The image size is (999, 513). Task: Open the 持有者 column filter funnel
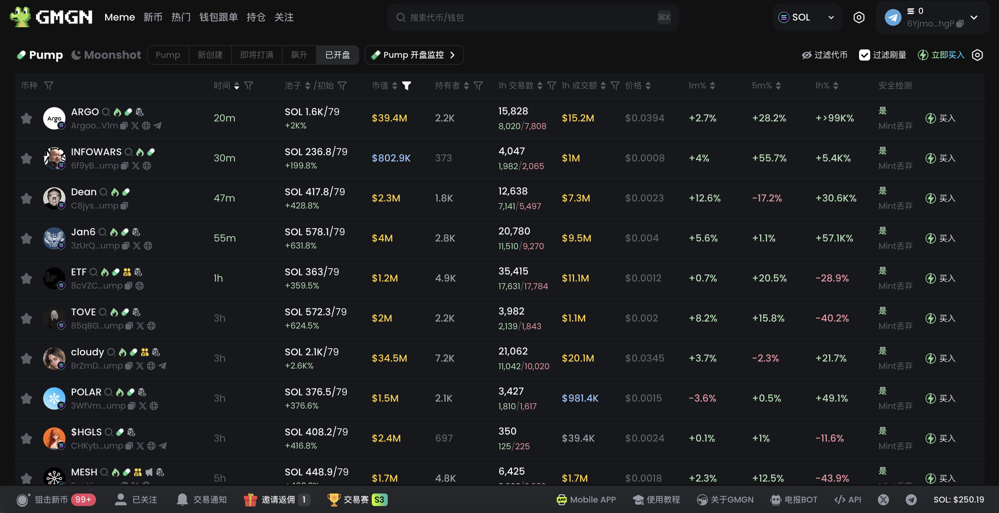(478, 85)
